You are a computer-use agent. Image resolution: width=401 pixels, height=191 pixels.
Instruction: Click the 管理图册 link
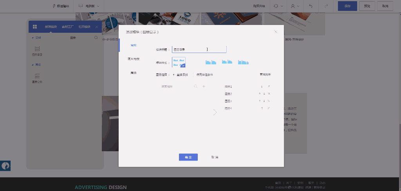point(265,74)
